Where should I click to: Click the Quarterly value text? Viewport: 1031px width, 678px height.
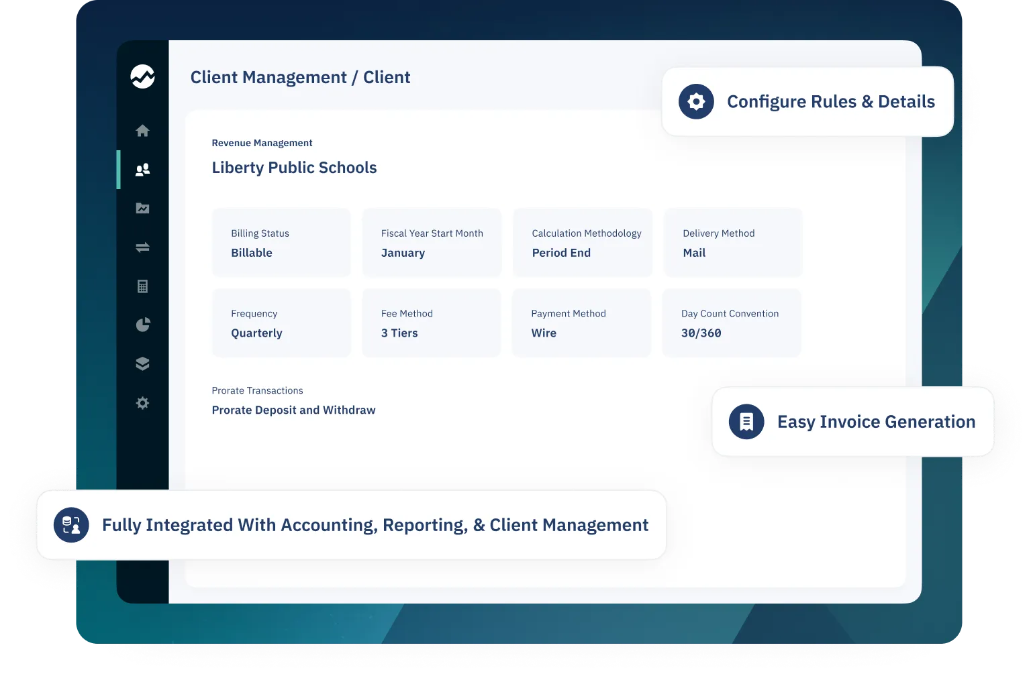pos(256,333)
